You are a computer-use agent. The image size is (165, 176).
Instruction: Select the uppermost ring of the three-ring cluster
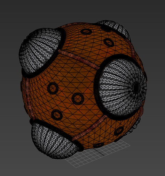coord(53,88)
